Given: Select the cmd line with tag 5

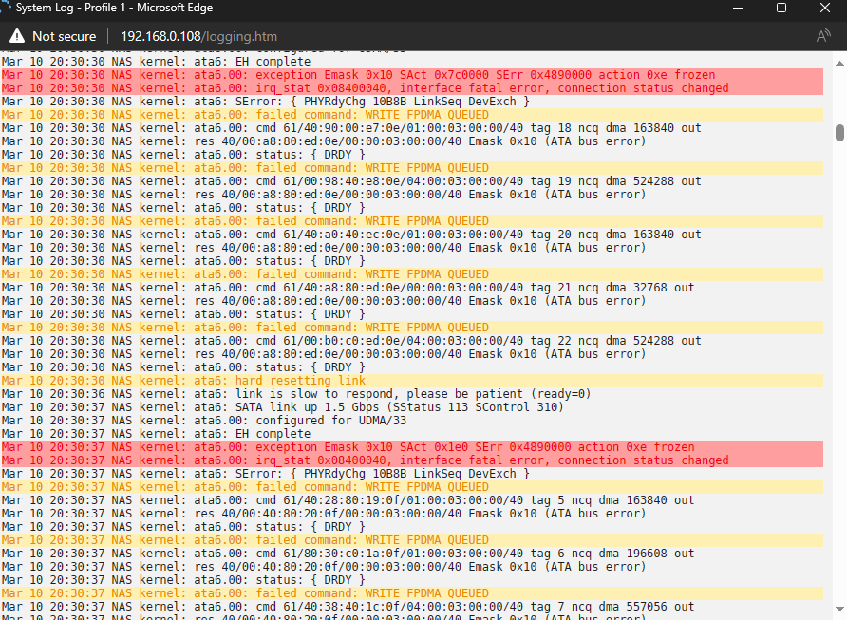Looking at the screenshot, I should tap(348, 500).
